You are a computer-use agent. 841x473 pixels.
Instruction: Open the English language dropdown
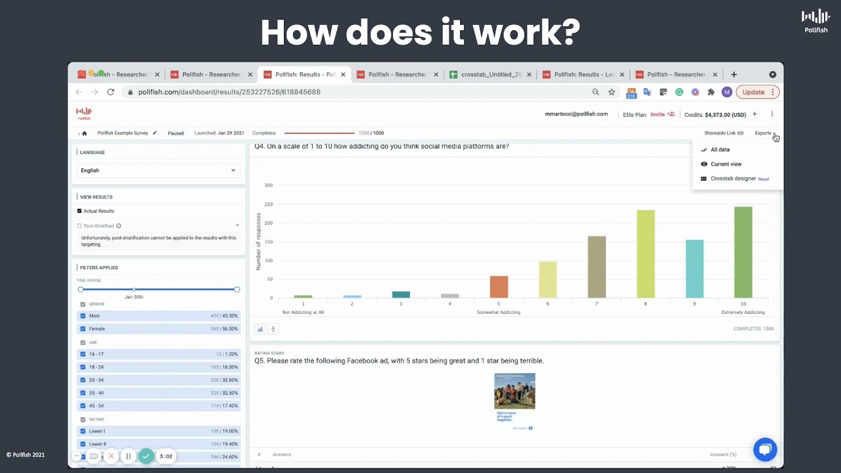(158, 170)
